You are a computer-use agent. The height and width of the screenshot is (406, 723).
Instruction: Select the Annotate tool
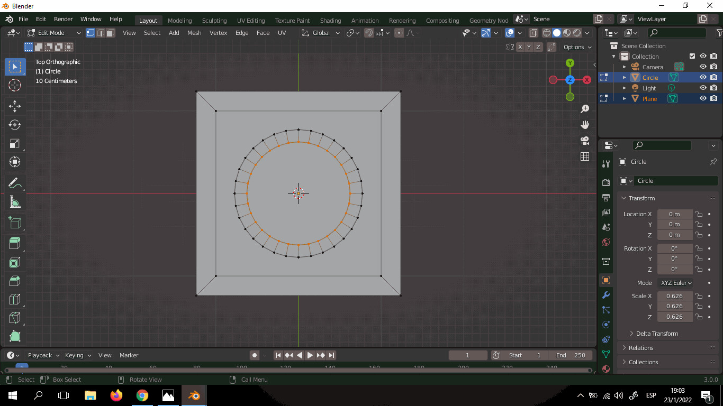pyautogui.click(x=15, y=183)
